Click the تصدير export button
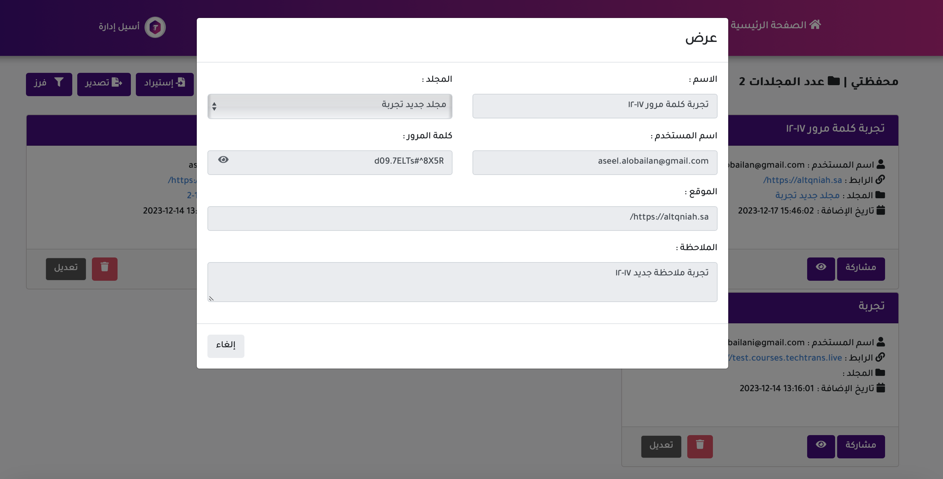943x479 pixels. point(104,84)
